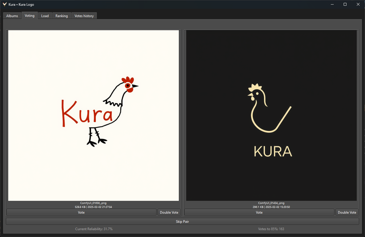Click the Current Reliability 31.7% status text
Screen dimensions: 365x237
(x=94, y=229)
